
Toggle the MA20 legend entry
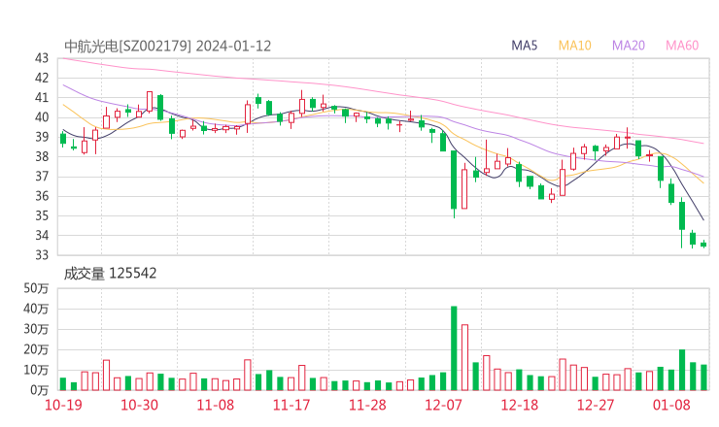(x=629, y=46)
